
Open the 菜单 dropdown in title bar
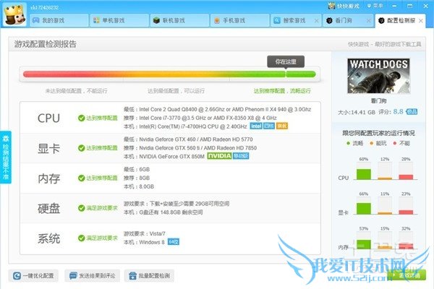tap(375, 6)
